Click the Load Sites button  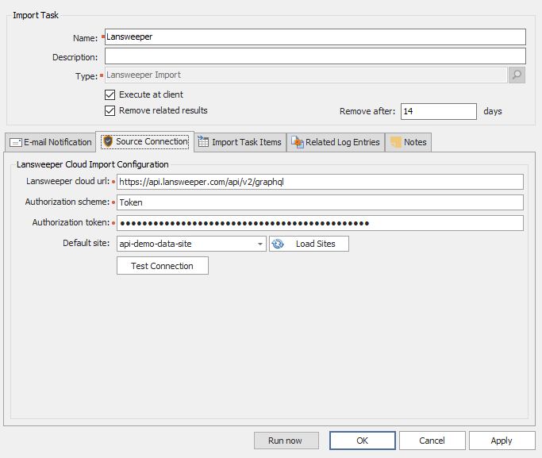(309, 244)
